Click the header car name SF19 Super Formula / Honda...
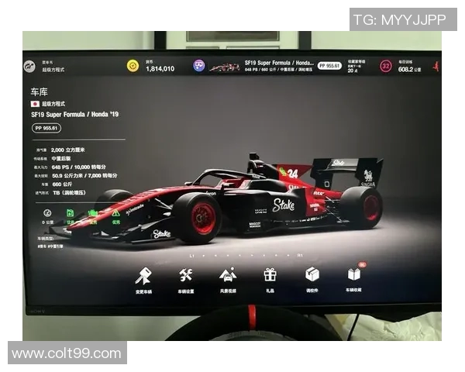 [279, 63]
